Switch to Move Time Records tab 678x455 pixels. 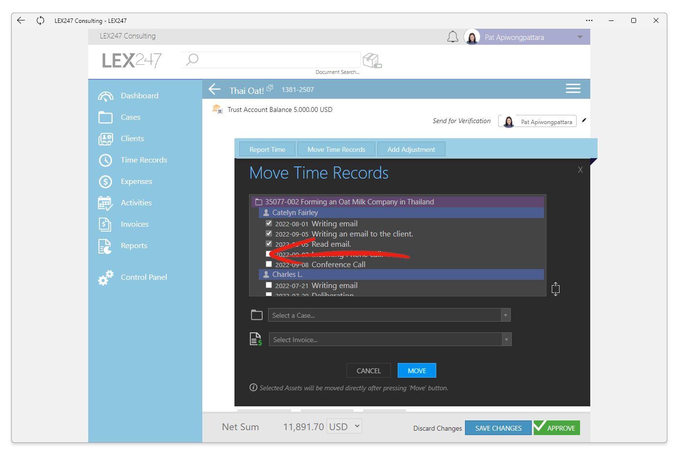pos(336,149)
